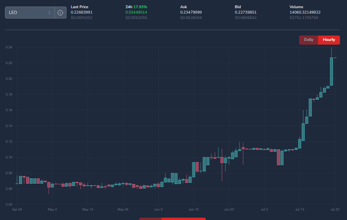The width and height of the screenshot is (347, 220).
Task: Click the Last Price value 0.22683991
Action: [81, 12]
